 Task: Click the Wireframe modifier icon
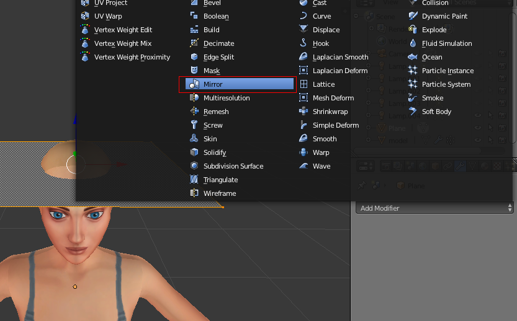(194, 193)
